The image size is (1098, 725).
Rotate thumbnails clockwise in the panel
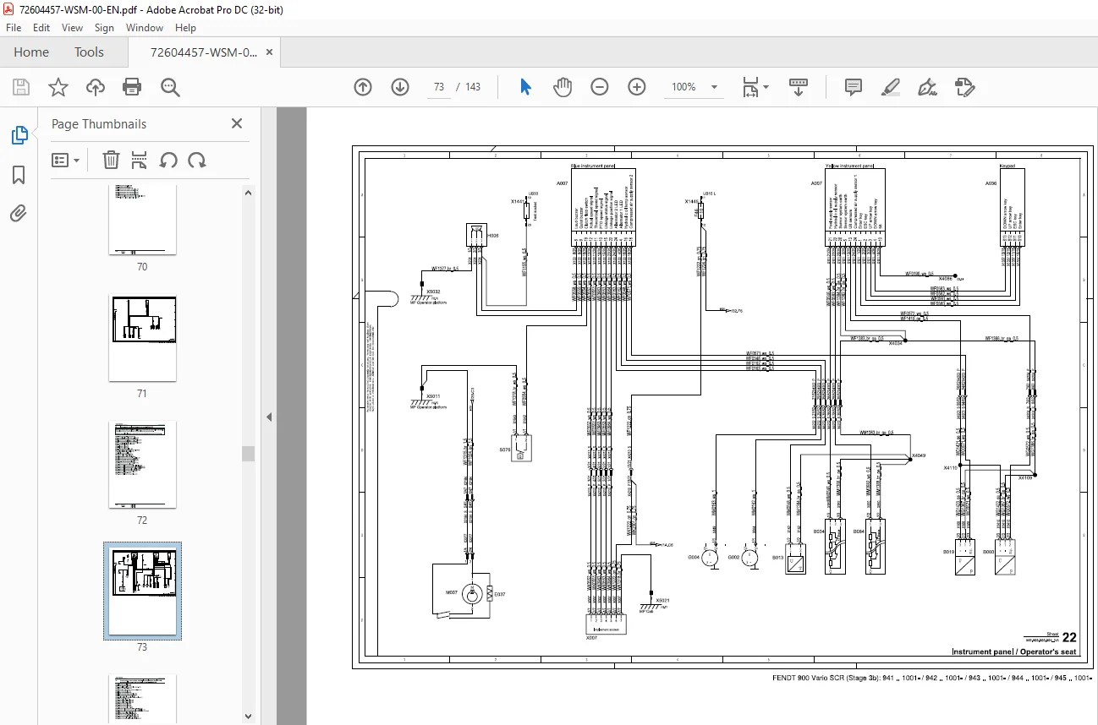pos(197,160)
